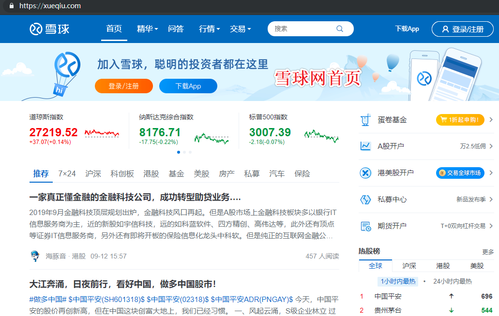Image resolution: width=499 pixels, height=316 pixels.
Task: Open the 私募中心 row chevron
Action: 491,200
